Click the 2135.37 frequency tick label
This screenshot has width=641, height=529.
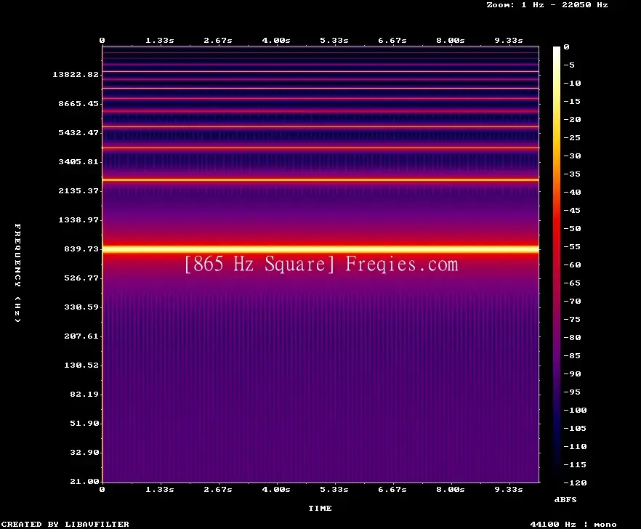click(x=78, y=190)
